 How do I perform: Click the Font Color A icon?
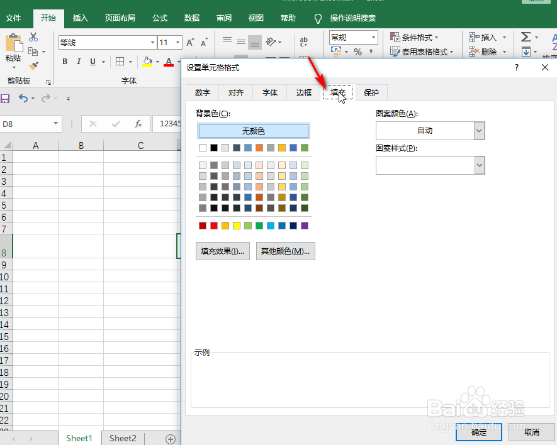tap(169, 62)
